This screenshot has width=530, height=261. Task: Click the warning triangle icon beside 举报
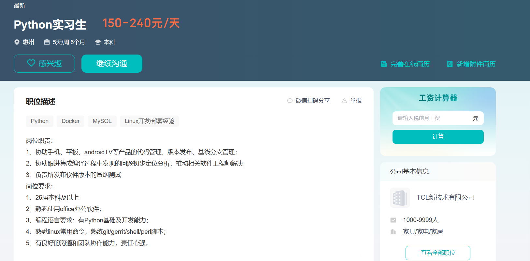(x=344, y=101)
